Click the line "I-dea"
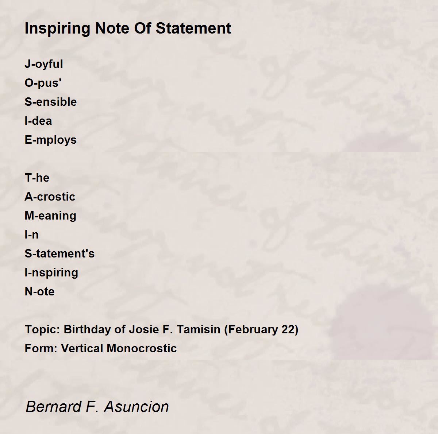This screenshot has width=438, height=434. (38, 121)
